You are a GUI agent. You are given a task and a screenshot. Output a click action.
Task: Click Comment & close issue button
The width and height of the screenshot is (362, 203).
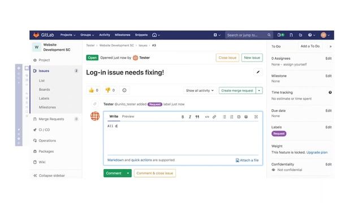[x=154, y=173]
